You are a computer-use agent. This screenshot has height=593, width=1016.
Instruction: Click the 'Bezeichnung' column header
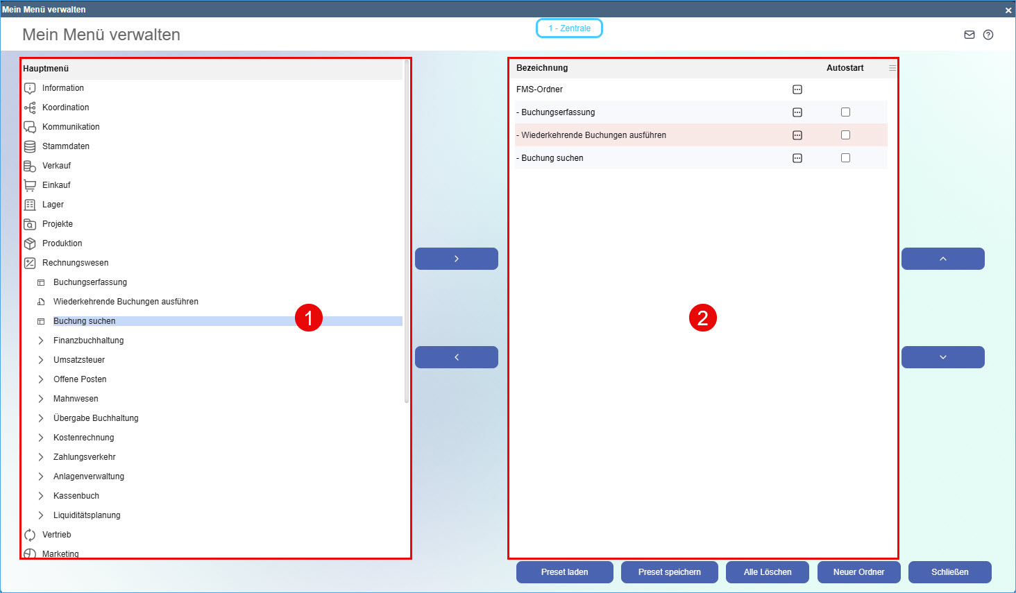542,68
